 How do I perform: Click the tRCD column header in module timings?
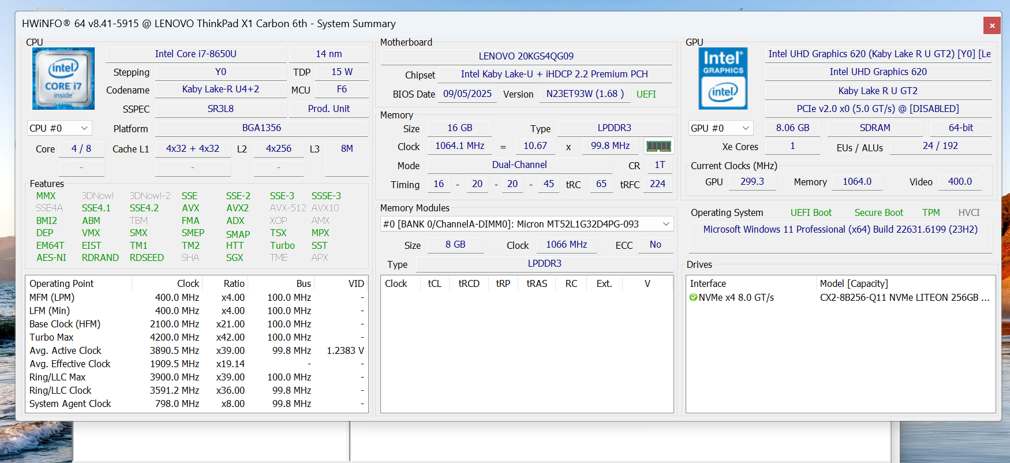(469, 284)
